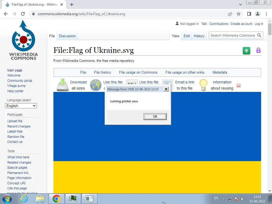This screenshot has width=272, height=204.
Task: Switch to the Discussion tab
Action: [x=67, y=36]
